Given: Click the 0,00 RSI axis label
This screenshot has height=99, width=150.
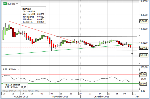Looking at the screenshot, I should [143, 91].
